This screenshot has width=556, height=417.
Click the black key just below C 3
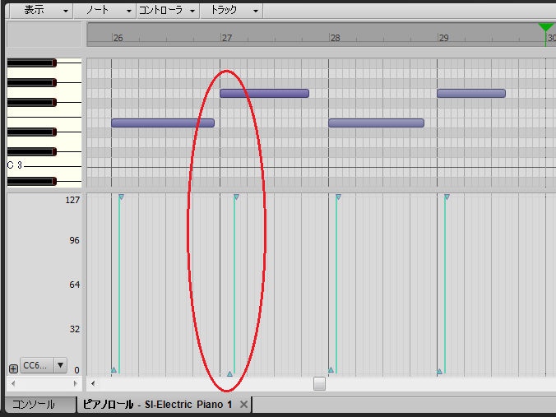tap(32, 181)
